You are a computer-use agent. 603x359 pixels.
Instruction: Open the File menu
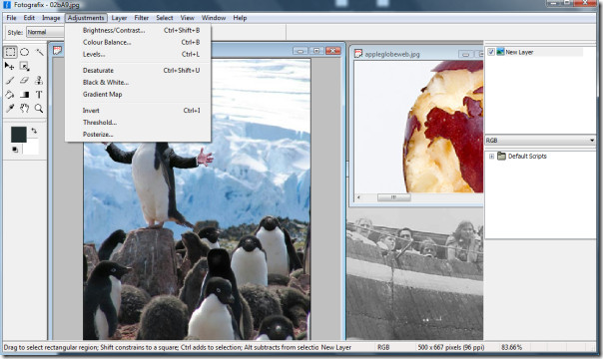(12, 18)
